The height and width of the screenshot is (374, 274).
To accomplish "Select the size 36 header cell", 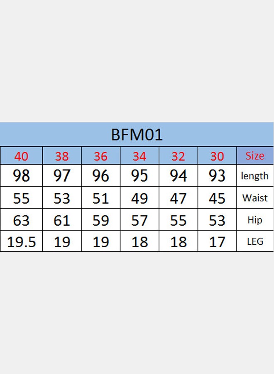I will [100, 156].
